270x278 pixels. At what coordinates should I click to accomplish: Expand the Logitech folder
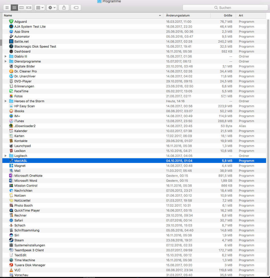point(5,156)
